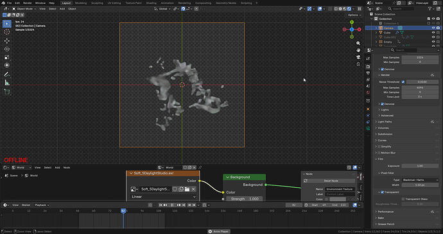Select the Add Cube tool
Screen dimensions: 443x234
7,92
